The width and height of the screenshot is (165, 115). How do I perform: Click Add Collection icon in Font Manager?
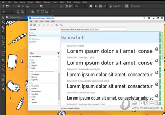click(35, 25)
